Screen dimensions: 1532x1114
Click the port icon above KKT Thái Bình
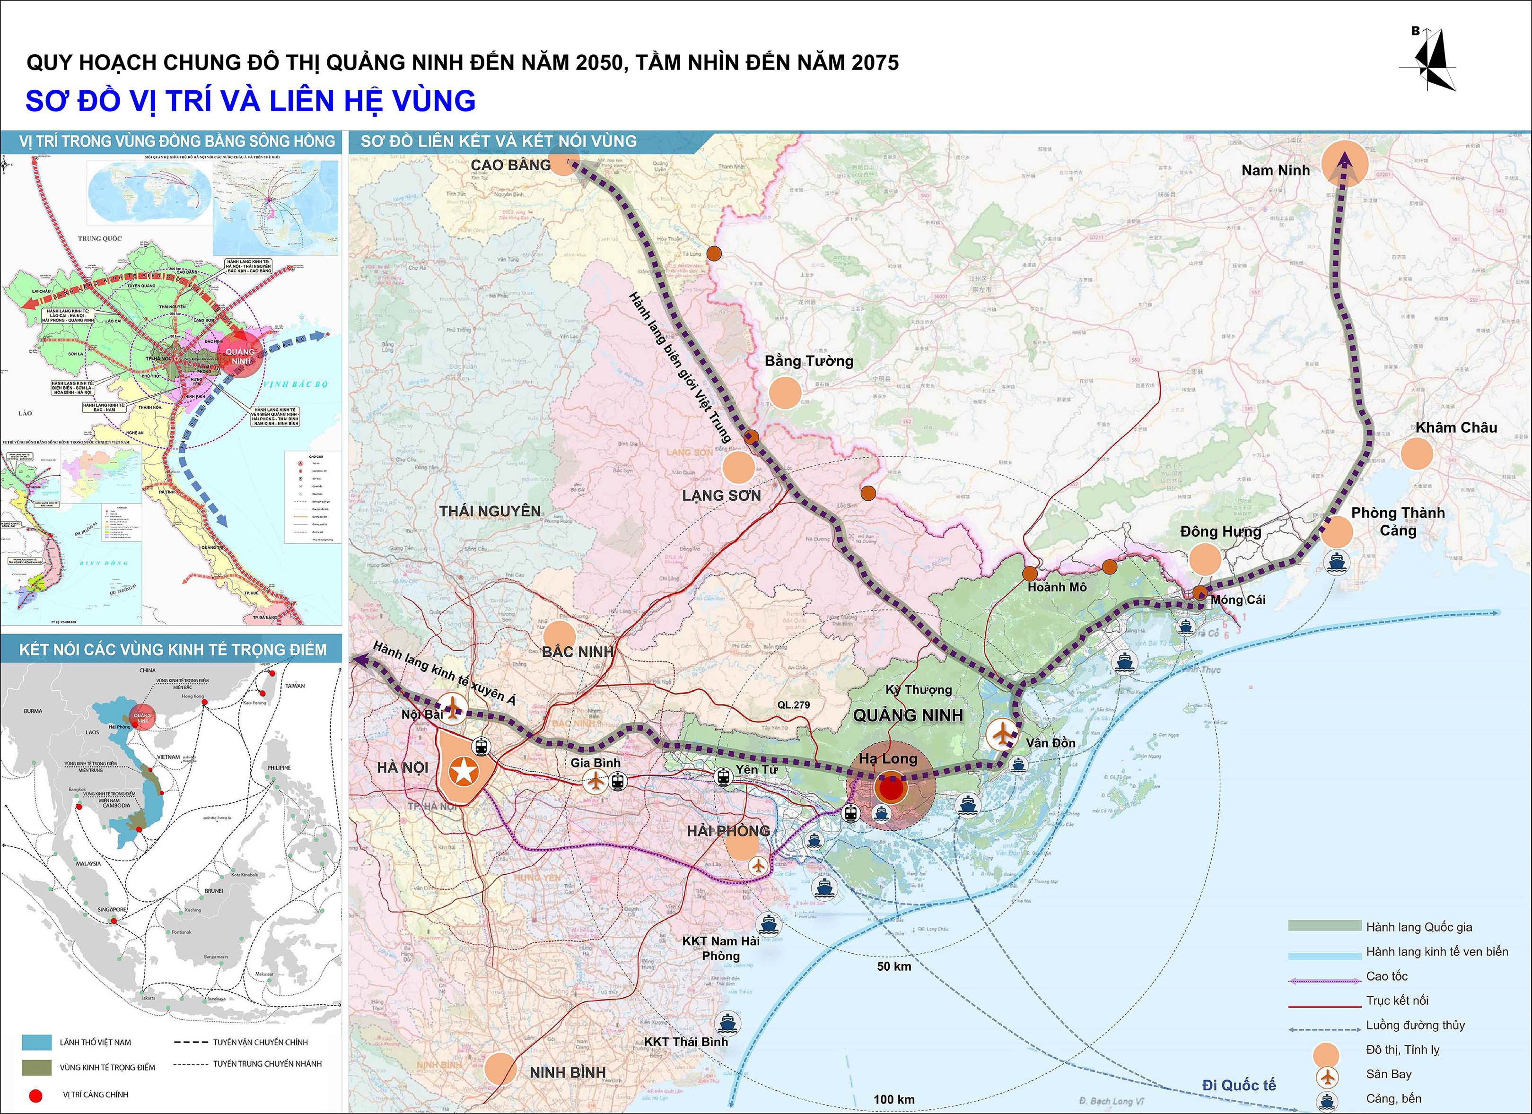coord(728,1023)
